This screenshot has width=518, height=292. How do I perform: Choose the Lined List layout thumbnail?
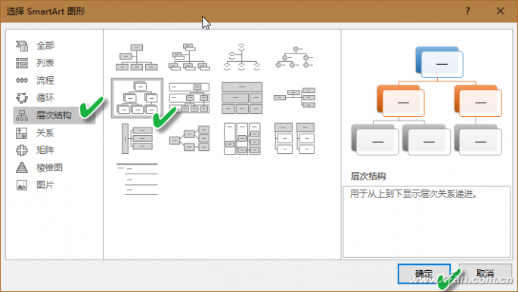(137, 179)
